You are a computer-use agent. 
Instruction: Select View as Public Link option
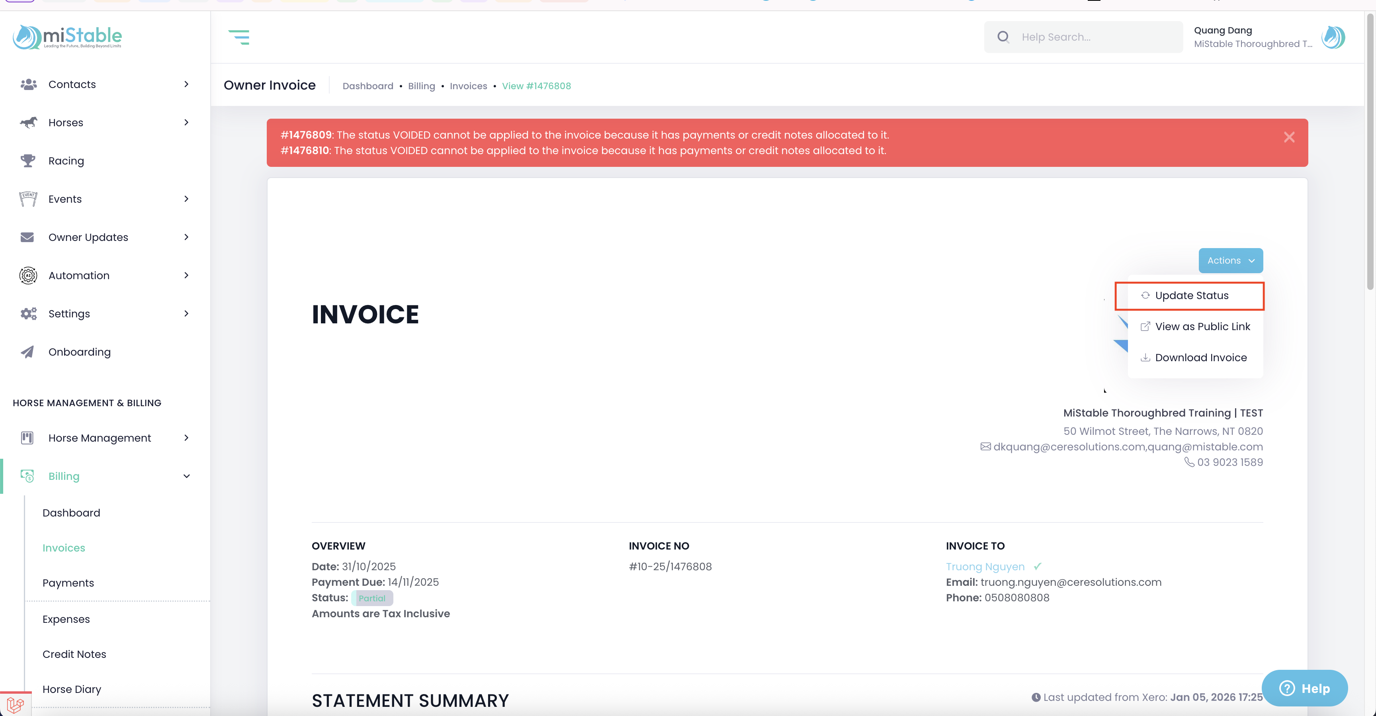(x=1202, y=327)
